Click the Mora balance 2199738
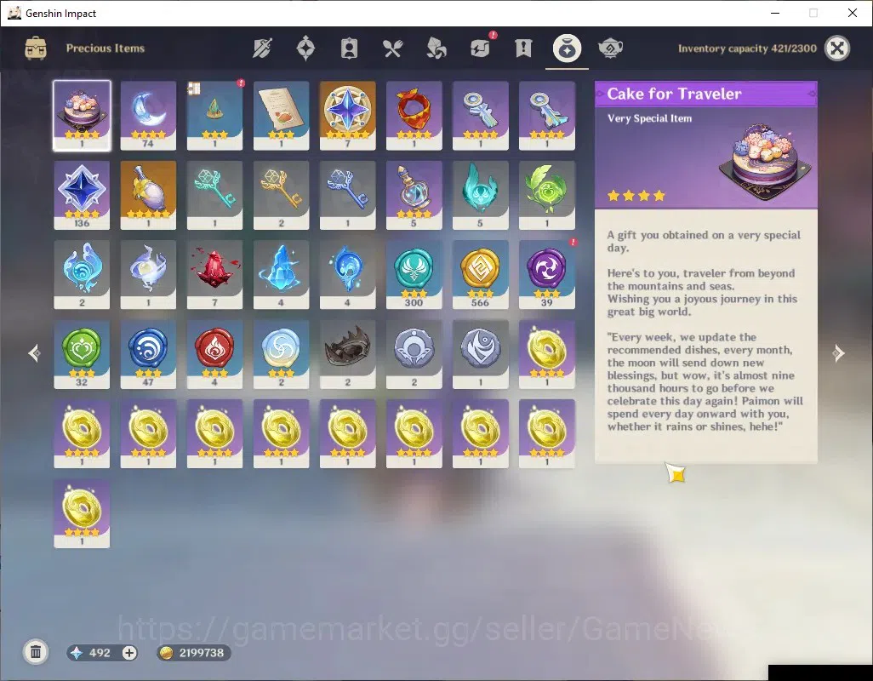Screen dimensions: 873x681 point(194,653)
